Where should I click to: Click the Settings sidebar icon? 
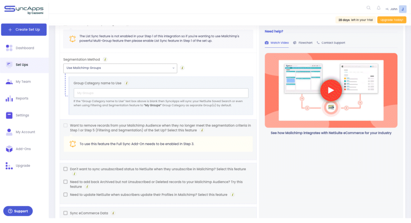9,115
